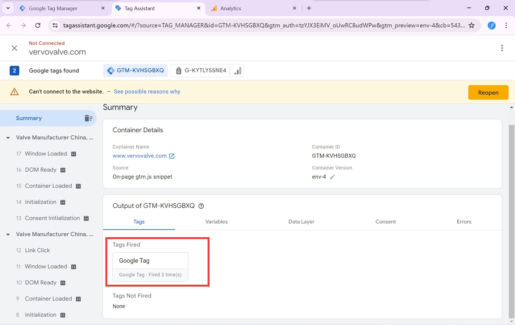The width and height of the screenshot is (515, 325).
Task: Click scrollbar up arrow on the page
Action: [512, 107]
